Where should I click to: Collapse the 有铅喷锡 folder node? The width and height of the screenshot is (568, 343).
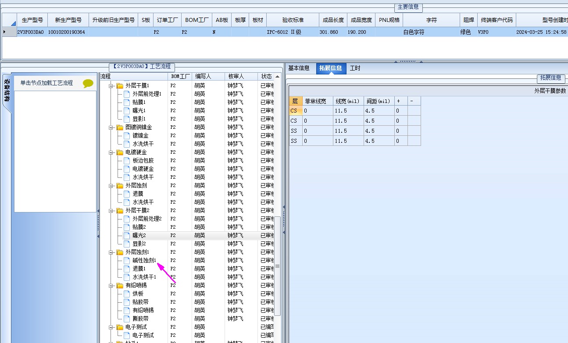click(x=111, y=285)
